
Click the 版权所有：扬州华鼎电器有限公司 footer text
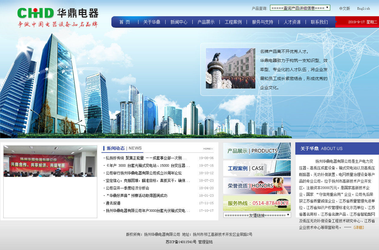(x=153, y=234)
